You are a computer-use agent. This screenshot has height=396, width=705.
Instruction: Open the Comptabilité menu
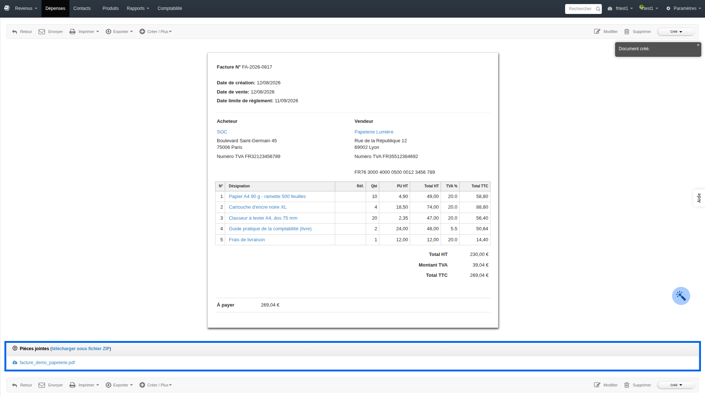click(170, 8)
